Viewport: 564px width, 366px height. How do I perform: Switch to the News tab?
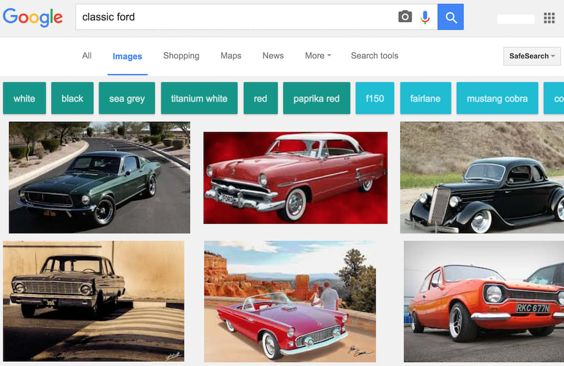[x=273, y=56]
